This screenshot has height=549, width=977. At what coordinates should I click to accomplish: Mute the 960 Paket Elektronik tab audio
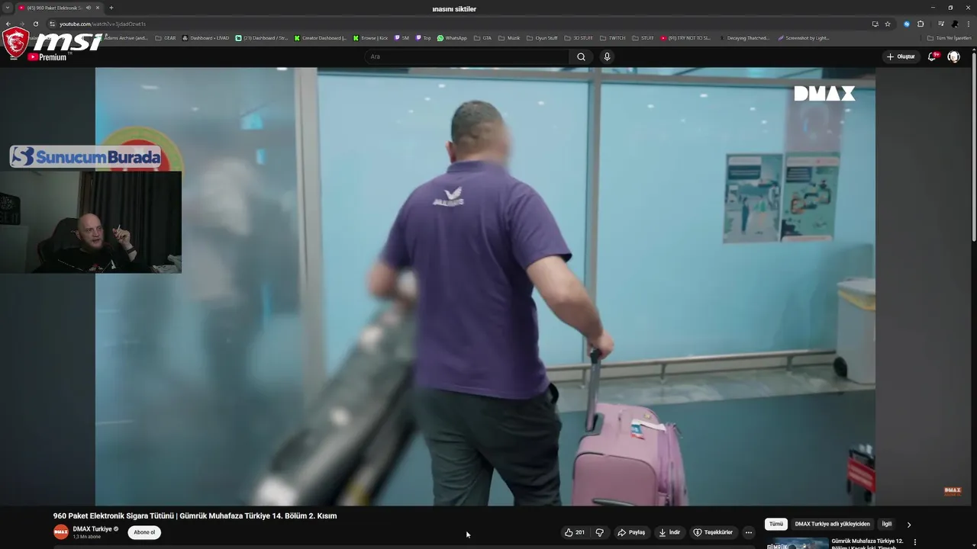[x=89, y=8]
